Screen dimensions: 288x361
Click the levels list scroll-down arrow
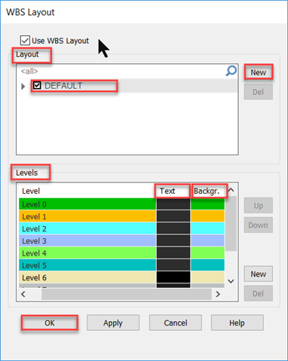231,281
